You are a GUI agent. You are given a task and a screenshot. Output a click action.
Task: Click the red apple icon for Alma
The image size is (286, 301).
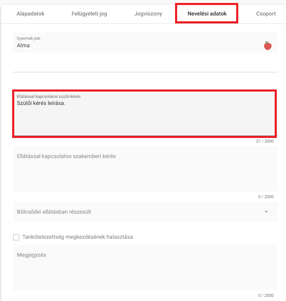[268, 46]
